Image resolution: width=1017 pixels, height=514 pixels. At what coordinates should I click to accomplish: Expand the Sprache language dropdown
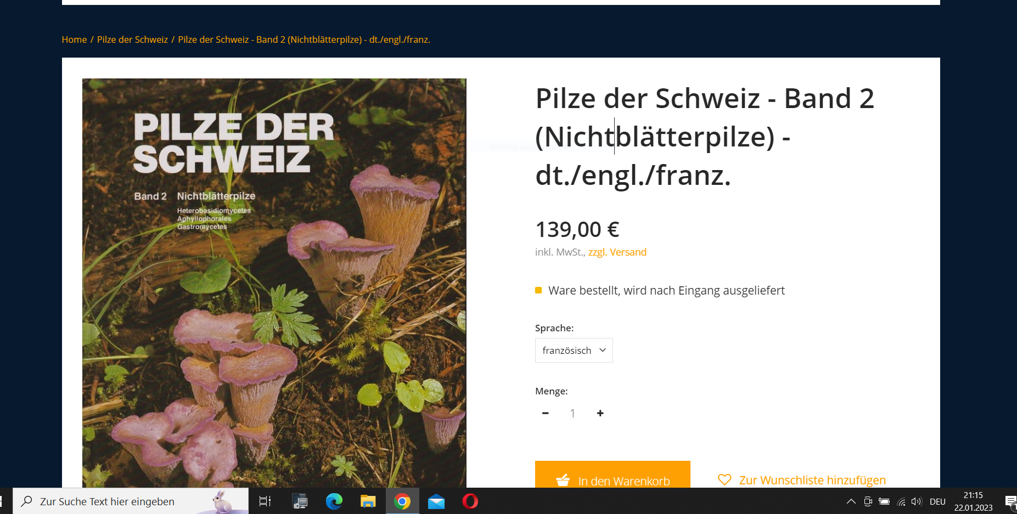click(x=574, y=350)
